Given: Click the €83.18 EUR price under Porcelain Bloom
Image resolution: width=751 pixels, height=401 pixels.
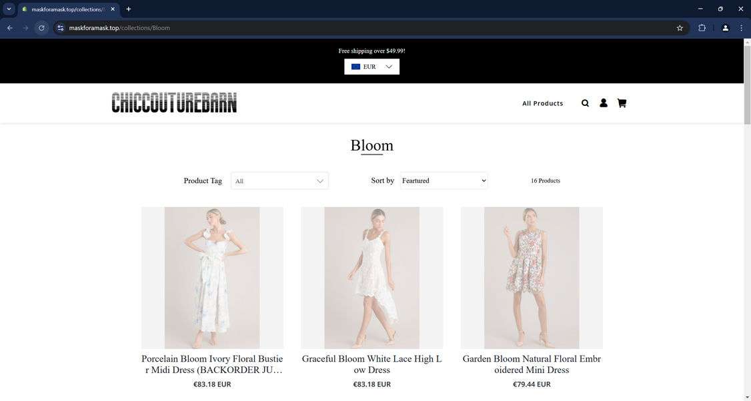Looking at the screenshot, I should [x=212, y=384].
